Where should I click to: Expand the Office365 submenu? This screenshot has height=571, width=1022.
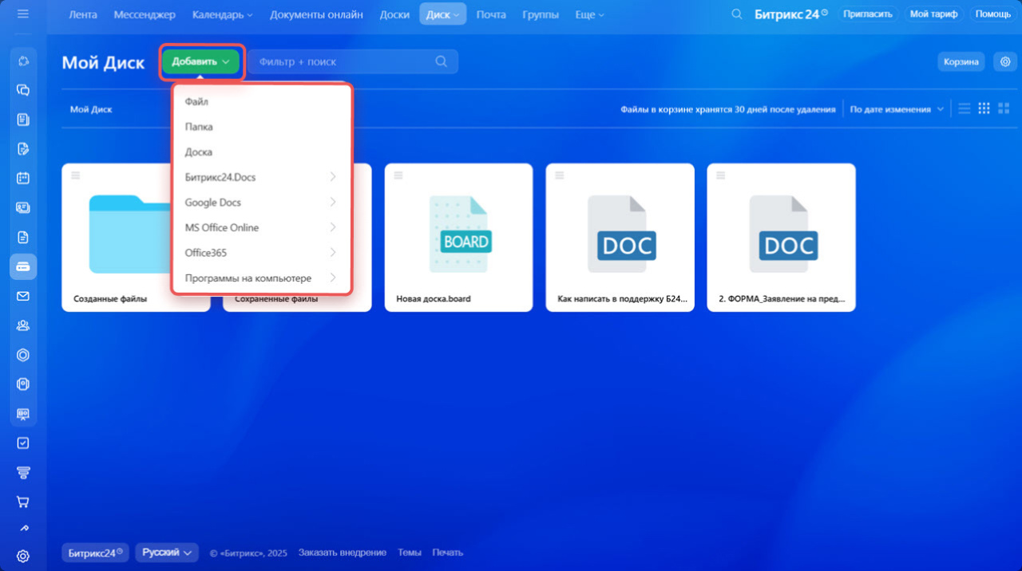click(x=261, y=253)
